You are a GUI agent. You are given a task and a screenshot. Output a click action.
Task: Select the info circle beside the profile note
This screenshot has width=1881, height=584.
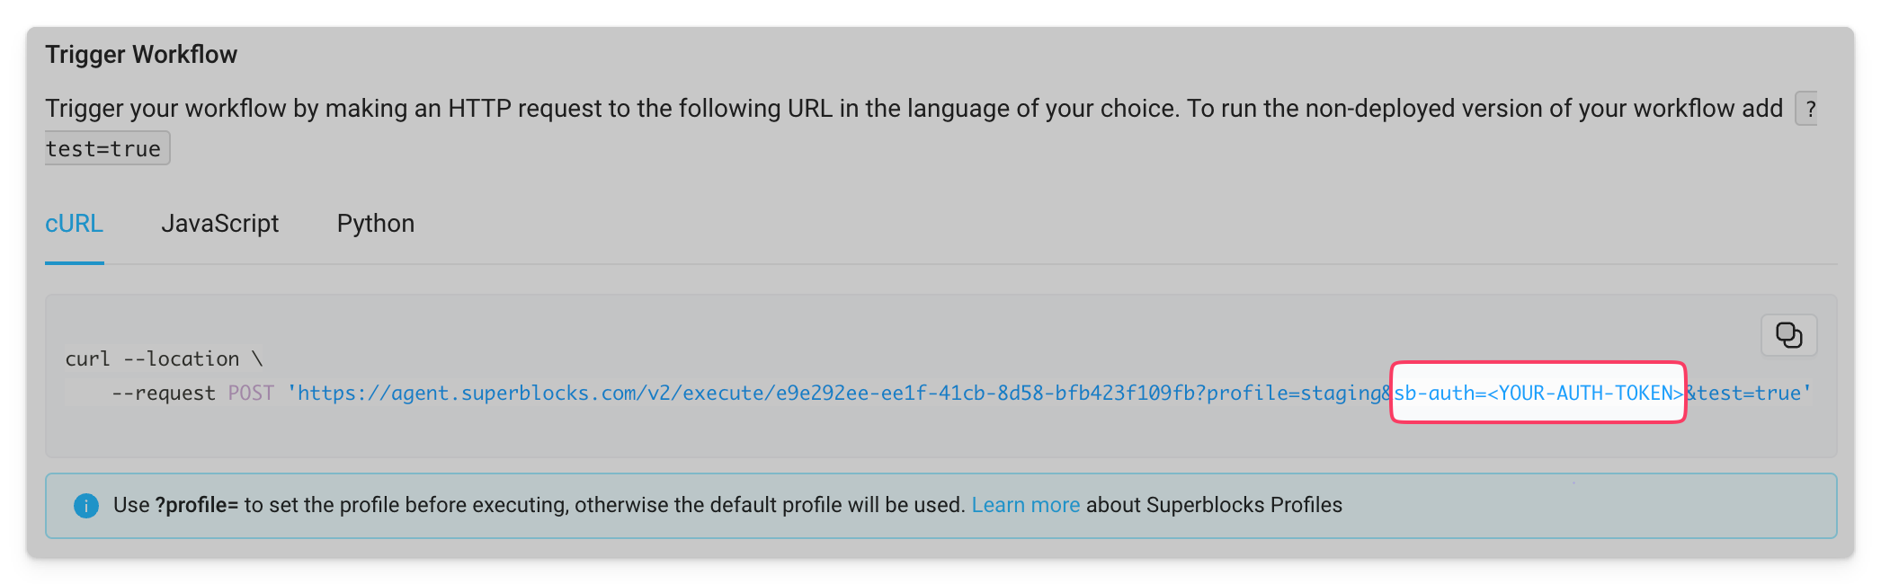click(x=85, y=505)
